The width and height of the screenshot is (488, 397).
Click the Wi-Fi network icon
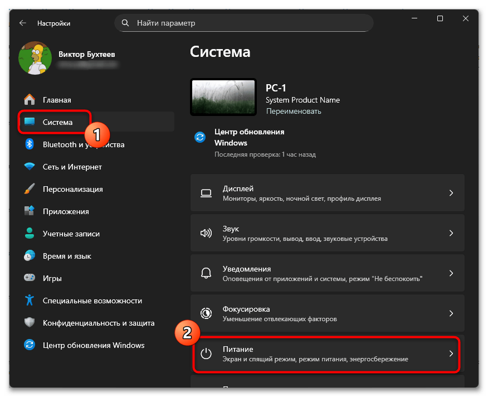pyautogui.click(x=30, y=167)
